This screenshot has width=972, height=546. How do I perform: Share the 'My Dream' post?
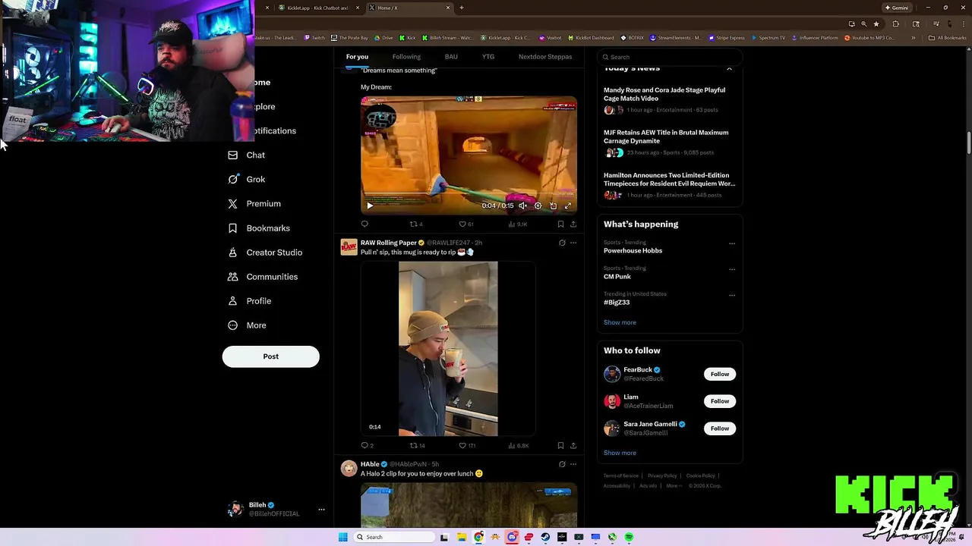573,224
